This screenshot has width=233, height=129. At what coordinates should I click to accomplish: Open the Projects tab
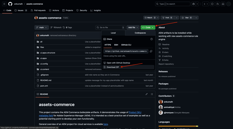pyautogui.click(x=68, y=10)
